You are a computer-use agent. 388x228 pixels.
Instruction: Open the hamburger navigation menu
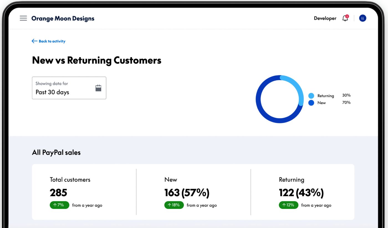point(23,18)
